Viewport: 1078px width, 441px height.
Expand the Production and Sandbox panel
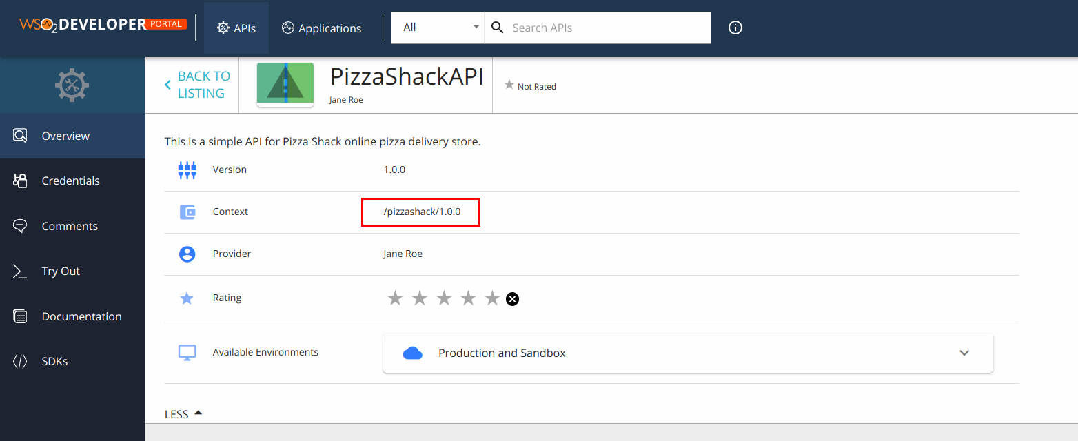pyautogui.click(x=688, y=353)
